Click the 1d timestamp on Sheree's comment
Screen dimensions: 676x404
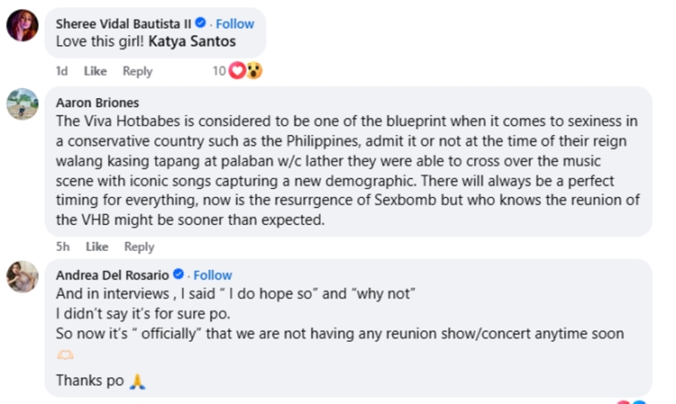[61, 71]
